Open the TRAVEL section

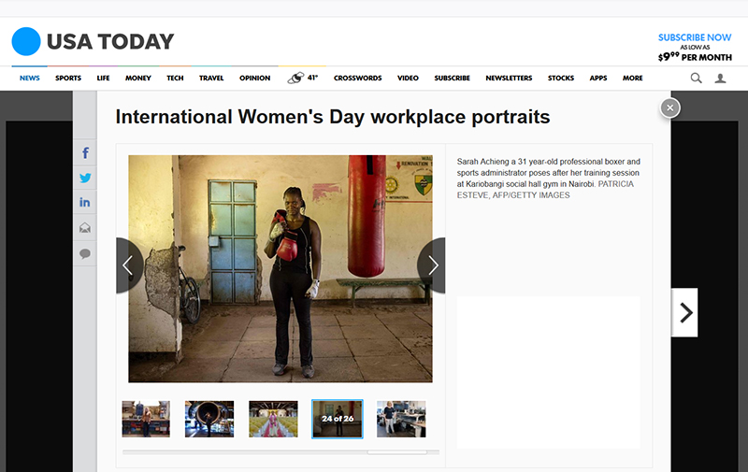click(x=211, y=79)
